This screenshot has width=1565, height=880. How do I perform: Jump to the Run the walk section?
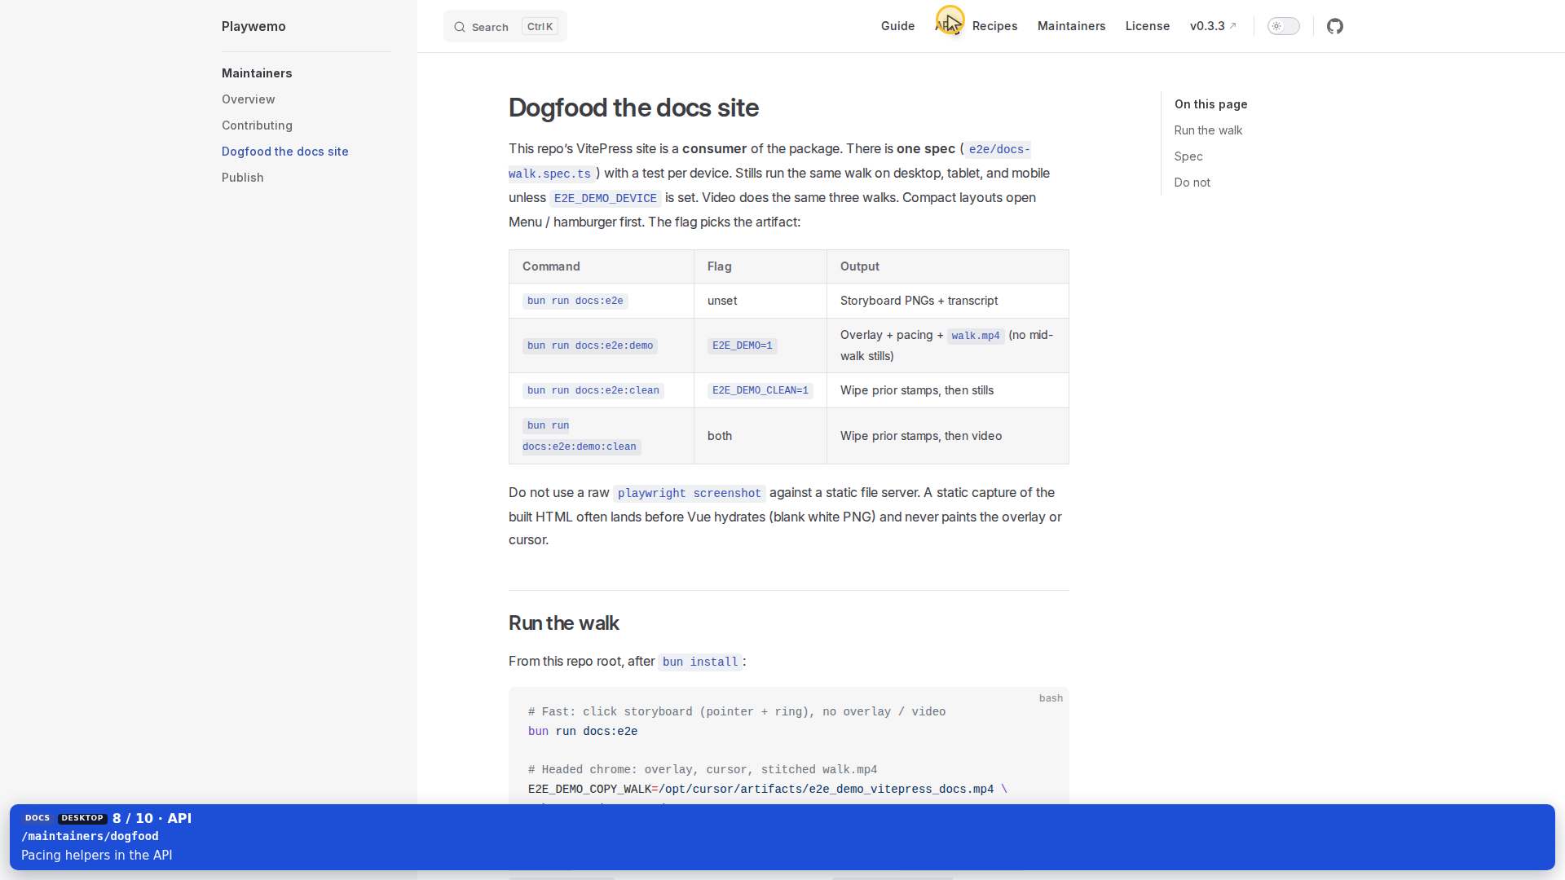tap(1208, 130)
